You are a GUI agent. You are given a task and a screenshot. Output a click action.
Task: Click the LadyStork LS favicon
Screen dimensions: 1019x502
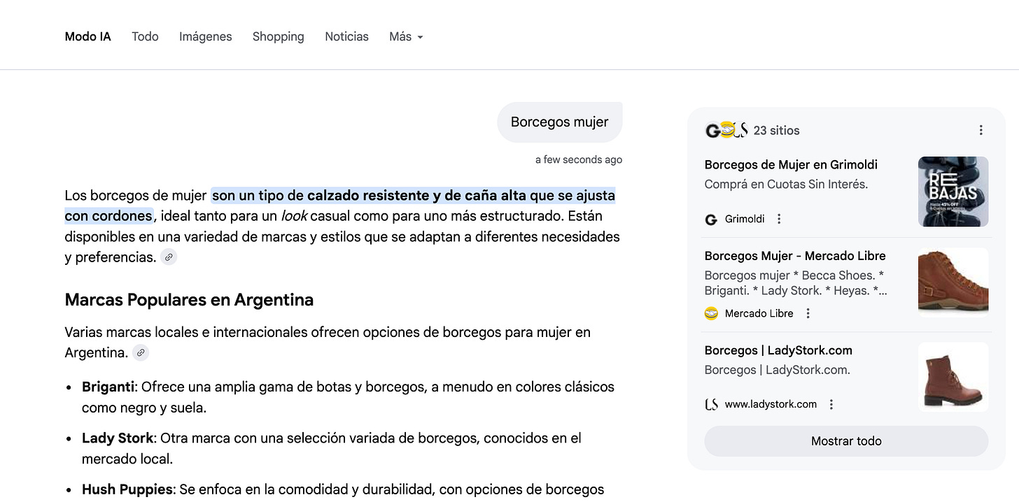pyautogui.click(x=711, y=404)
